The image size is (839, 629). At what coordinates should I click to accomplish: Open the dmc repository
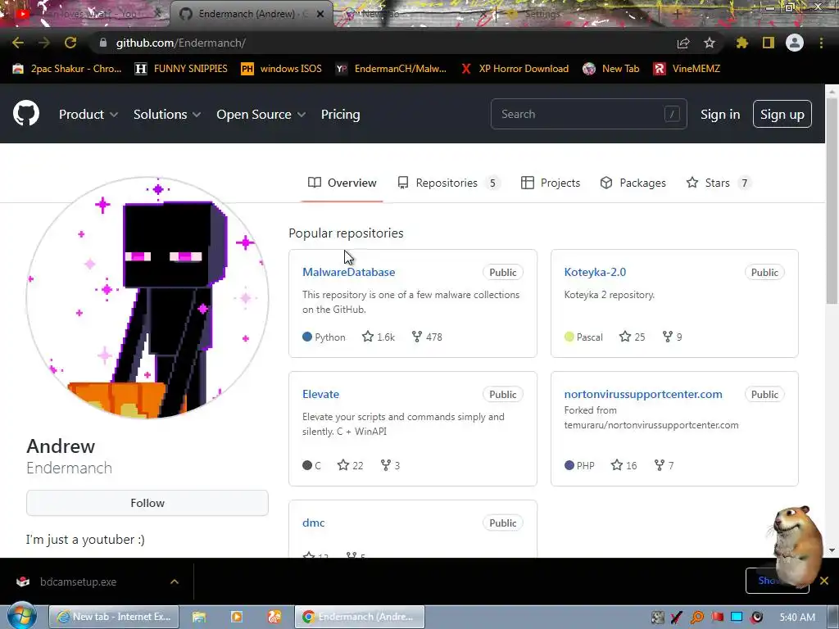(314, 523)
